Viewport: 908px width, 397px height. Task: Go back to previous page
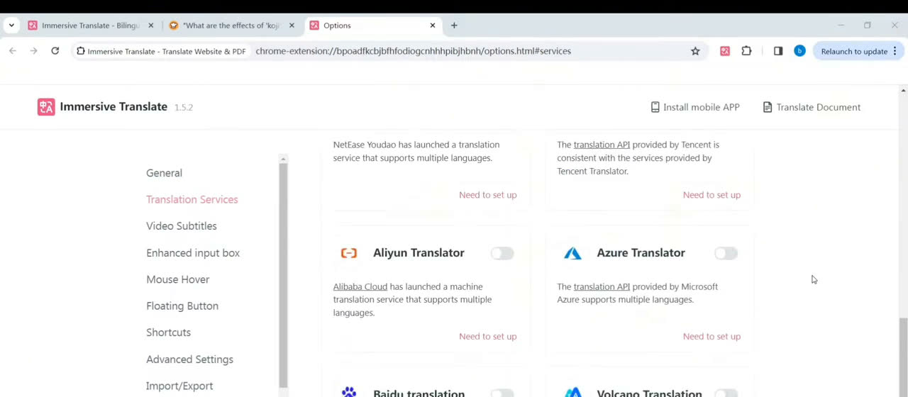point(13,51)
